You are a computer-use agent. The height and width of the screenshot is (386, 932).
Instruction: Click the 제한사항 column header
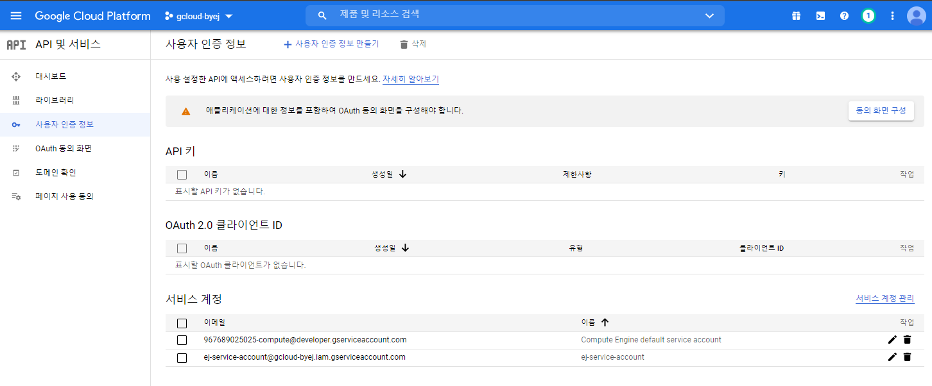pos(576,174)
